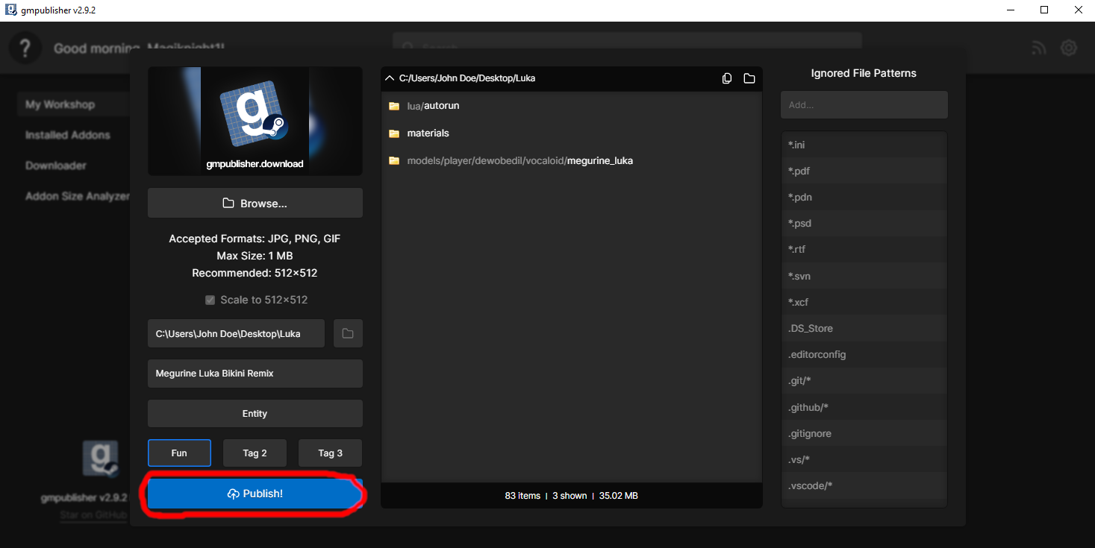The width and height of the screenshot is (1095, 548).
Task: Select the .editorconfig ignored pattern
Action: [864, 355]
